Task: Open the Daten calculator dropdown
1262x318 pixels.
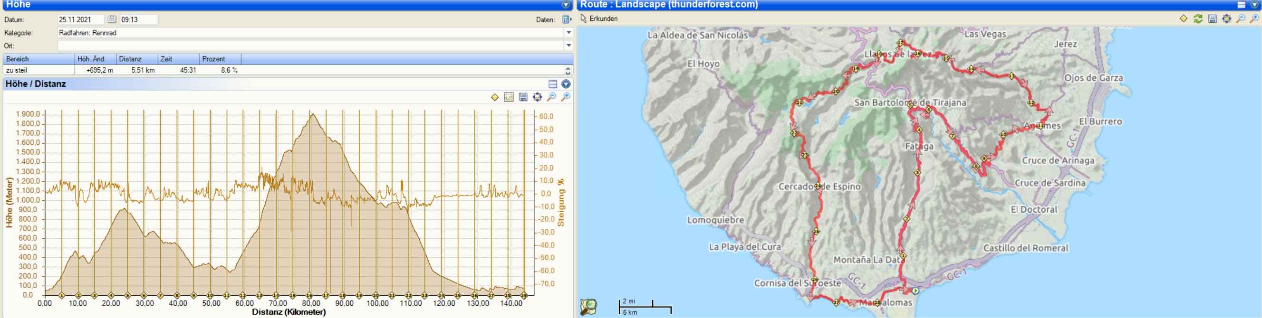Action: (567, 19)
